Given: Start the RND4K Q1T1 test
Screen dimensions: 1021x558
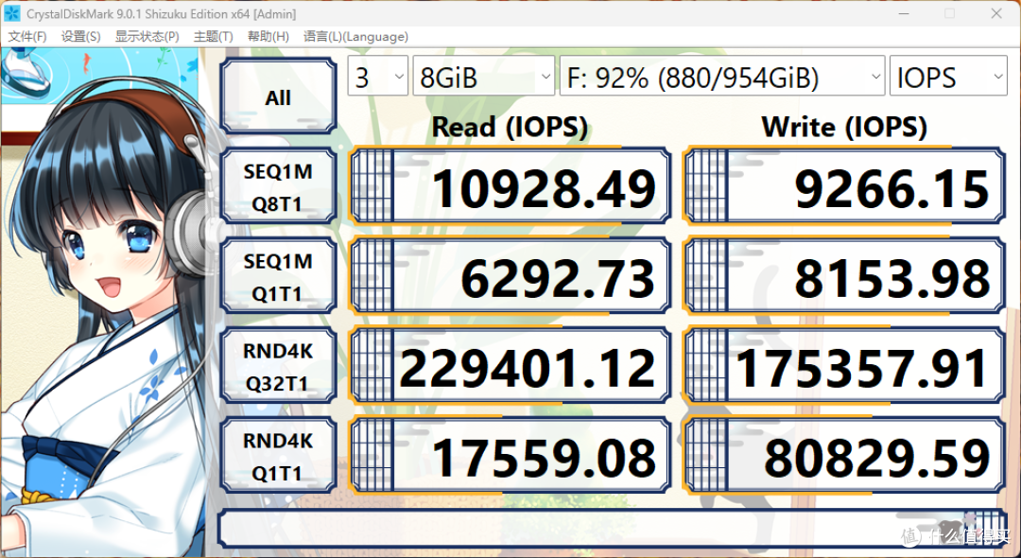Looking at the screenshot, I should [x=278, y=457].
